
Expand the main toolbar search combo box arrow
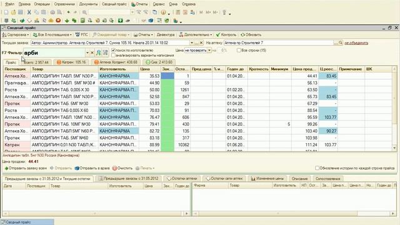coord(132,12)
